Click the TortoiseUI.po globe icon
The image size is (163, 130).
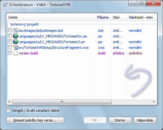pos(15,42)
